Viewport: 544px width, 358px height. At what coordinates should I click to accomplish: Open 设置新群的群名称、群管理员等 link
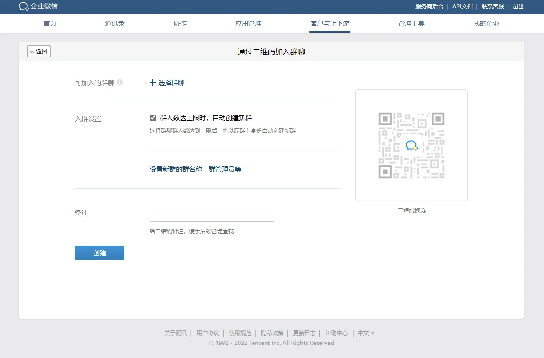coord(196,169)
